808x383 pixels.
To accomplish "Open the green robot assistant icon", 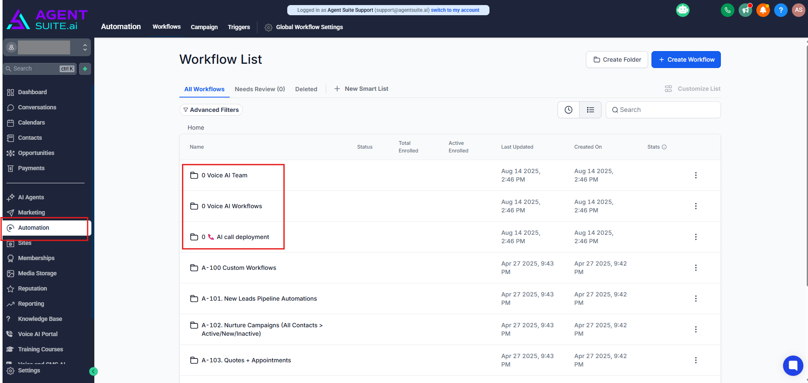I will [x=682, y=10].
